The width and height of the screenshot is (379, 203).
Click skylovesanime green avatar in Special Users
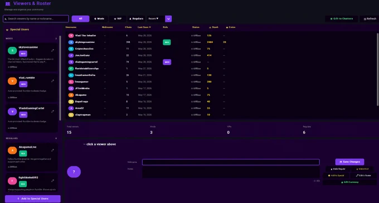click(x=12, y=50)
